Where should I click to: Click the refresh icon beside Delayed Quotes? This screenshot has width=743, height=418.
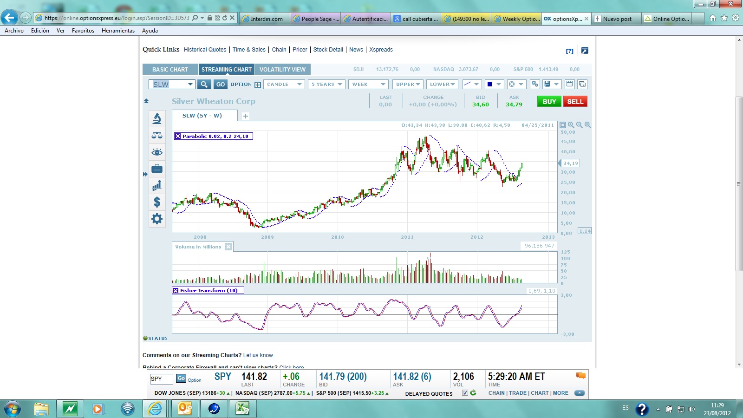[473, 393]
